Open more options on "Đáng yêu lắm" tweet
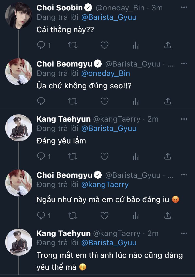 [x=184, y=119]
